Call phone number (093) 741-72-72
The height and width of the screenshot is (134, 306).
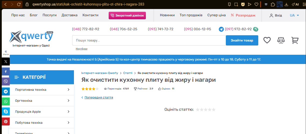[161, 29]
